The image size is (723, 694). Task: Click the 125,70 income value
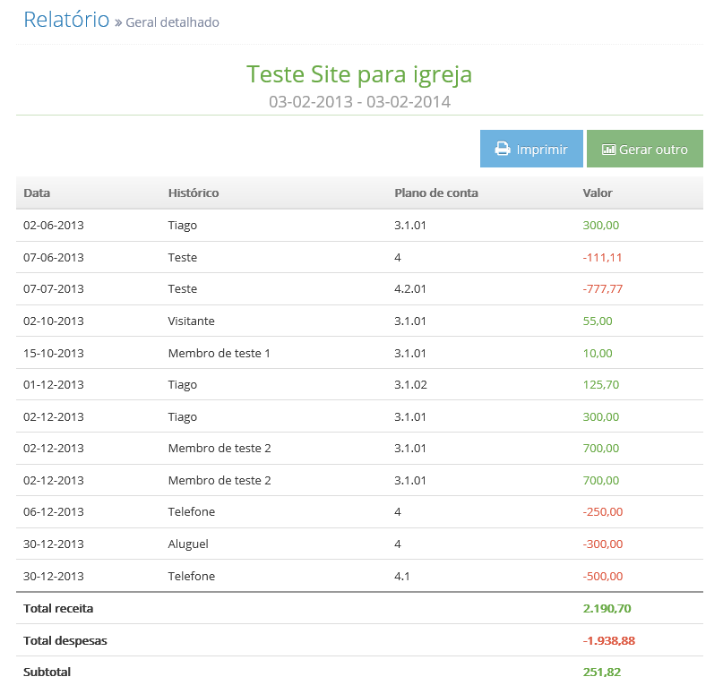[x=601, y=385]
